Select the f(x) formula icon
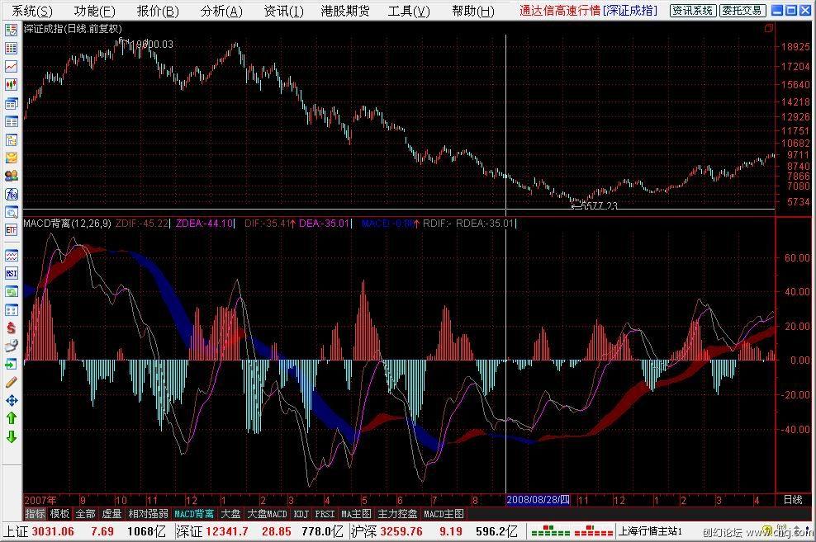816x542 pixels. coord(12,194)
